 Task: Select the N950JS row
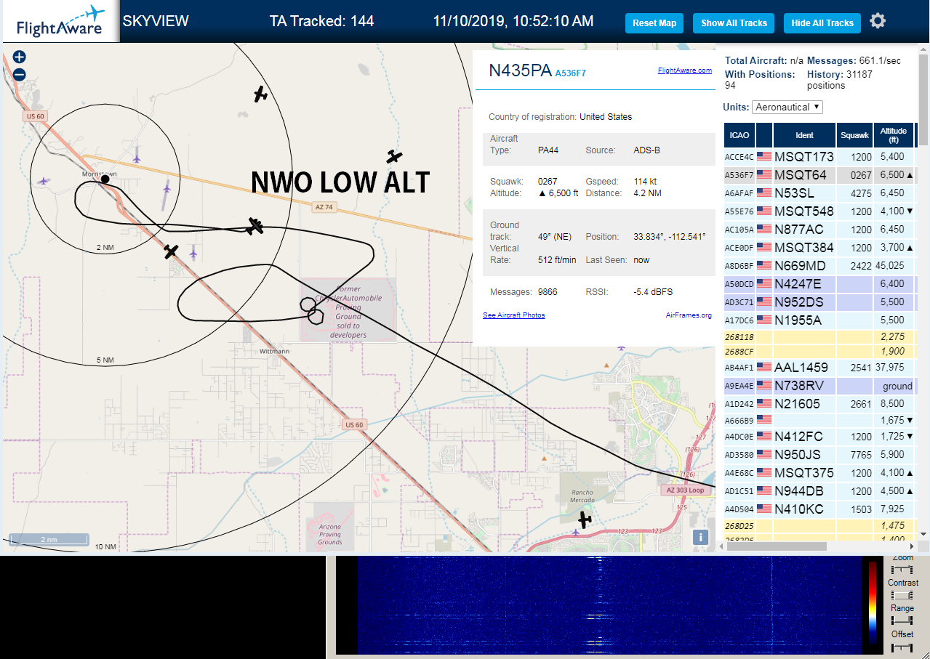click(820, 454)
